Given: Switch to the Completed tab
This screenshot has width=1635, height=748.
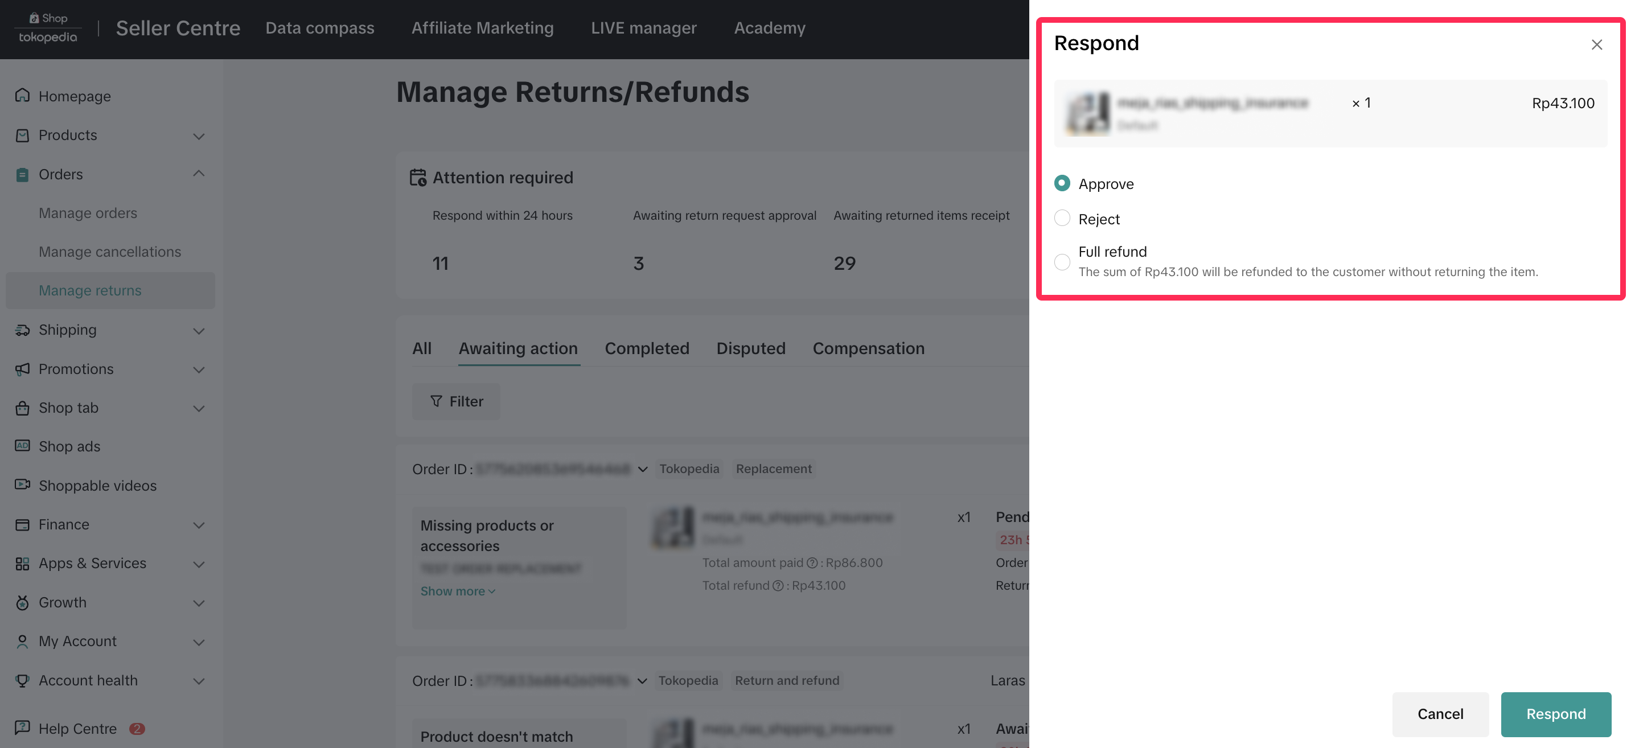Looking at the screenshot, I should 646,348.
